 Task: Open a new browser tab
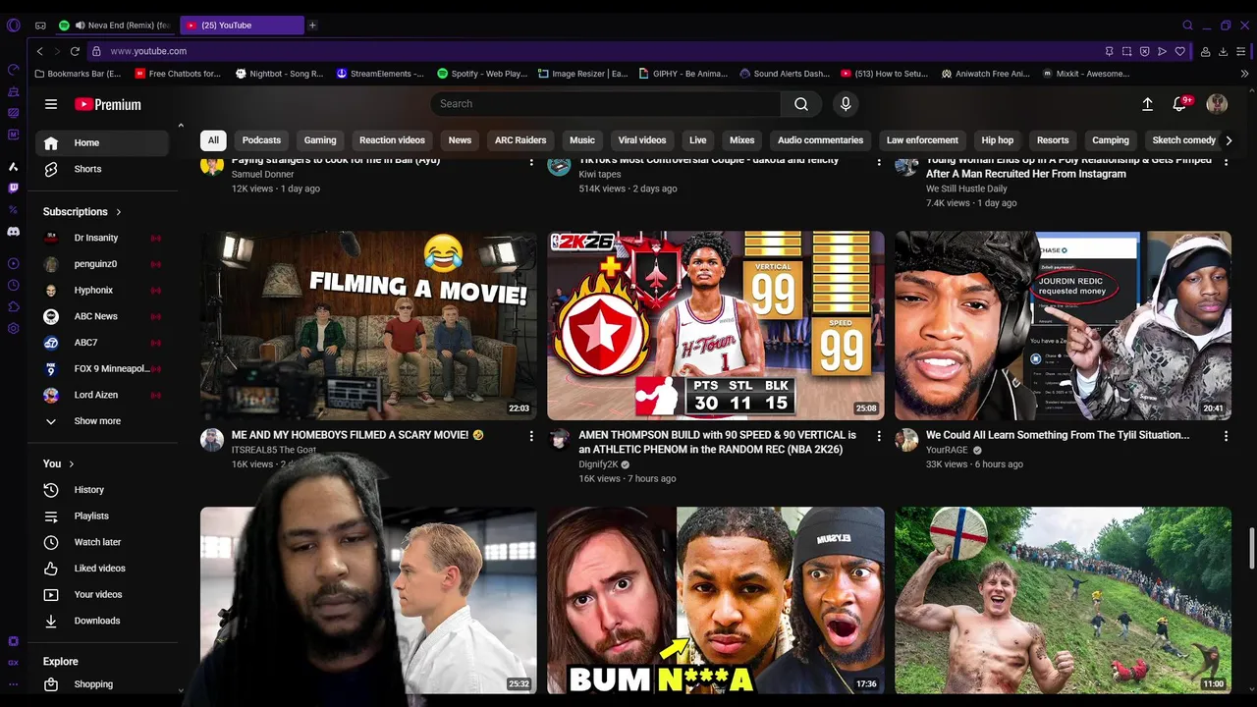click(312, 26)
